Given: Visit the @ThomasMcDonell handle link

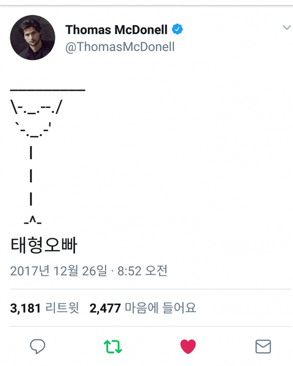Looking at the screenshot, I should point(120,47).
